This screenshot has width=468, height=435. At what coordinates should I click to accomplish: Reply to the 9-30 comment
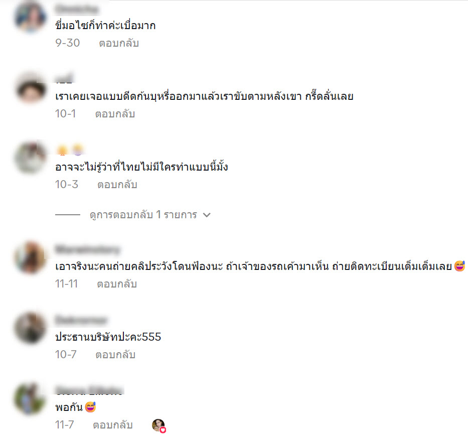119,43
